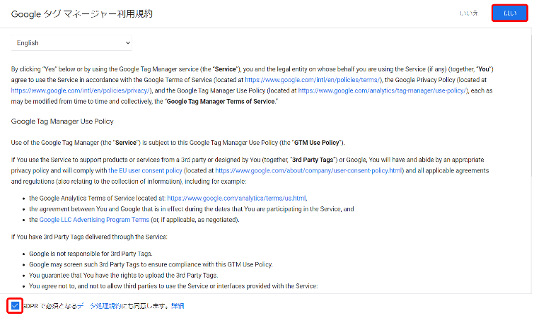Open the user-consent-policy.html URL link

coord(308,170)
